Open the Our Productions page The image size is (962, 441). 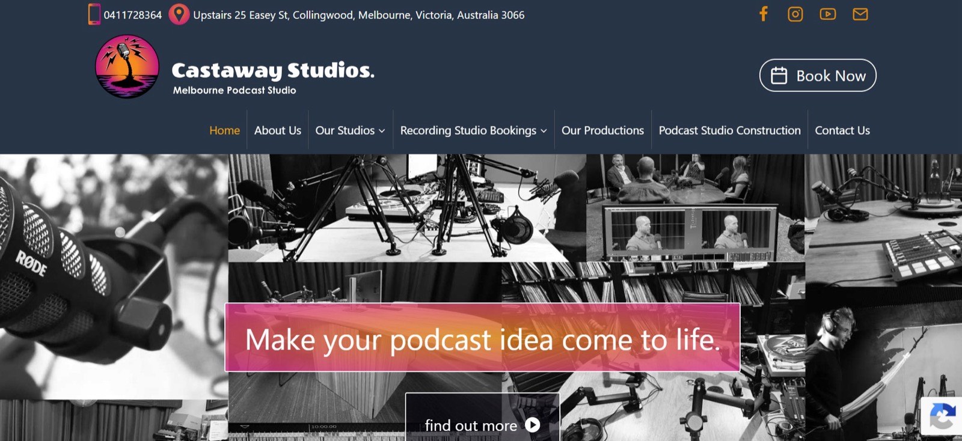click(x=602, y=130)
